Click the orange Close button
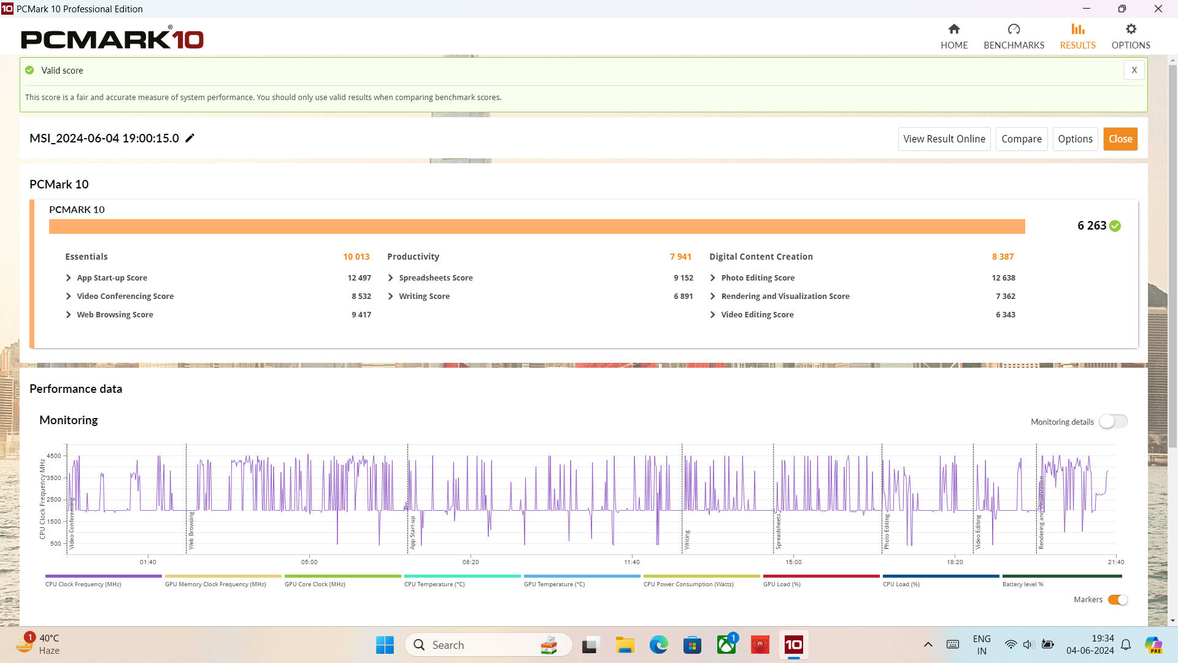Screen dimensions: 1178x663 click(1120, 139)
